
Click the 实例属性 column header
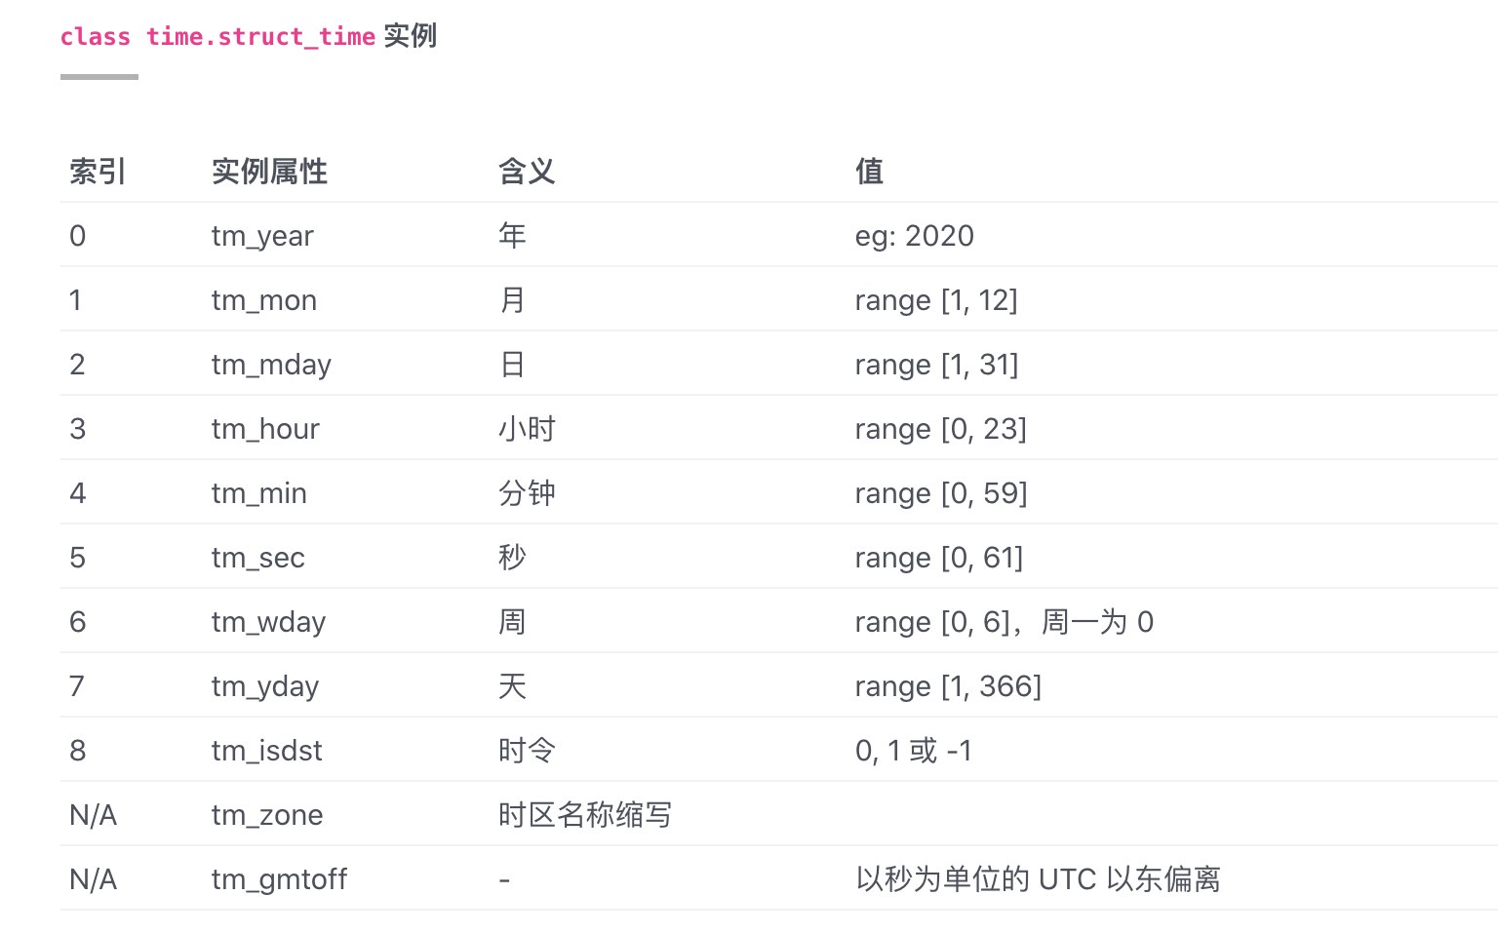tap(269, 172)
